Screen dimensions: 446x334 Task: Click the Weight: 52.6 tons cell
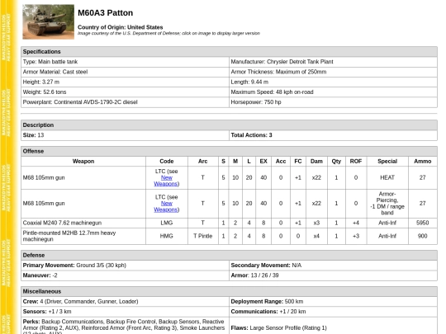(125, 92)
